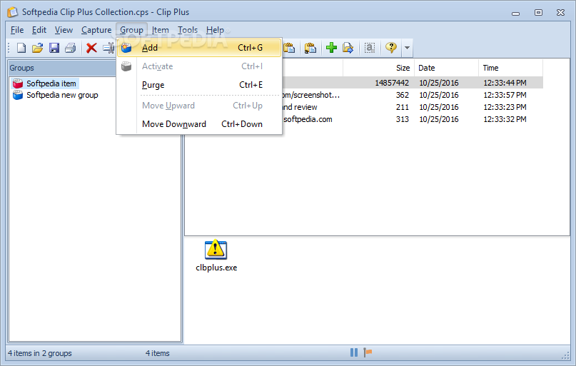Sort the list by the Time column header
Screen dimensions: 576x366
[x=510, y=68]
